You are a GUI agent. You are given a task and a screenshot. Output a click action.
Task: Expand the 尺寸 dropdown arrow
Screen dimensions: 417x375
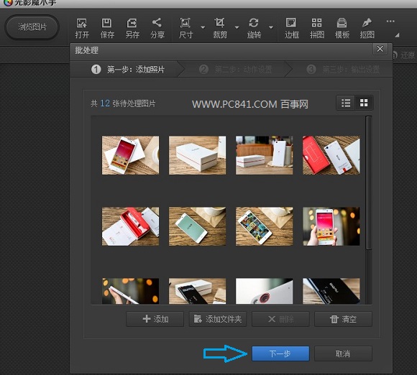[x=203, y=27]
